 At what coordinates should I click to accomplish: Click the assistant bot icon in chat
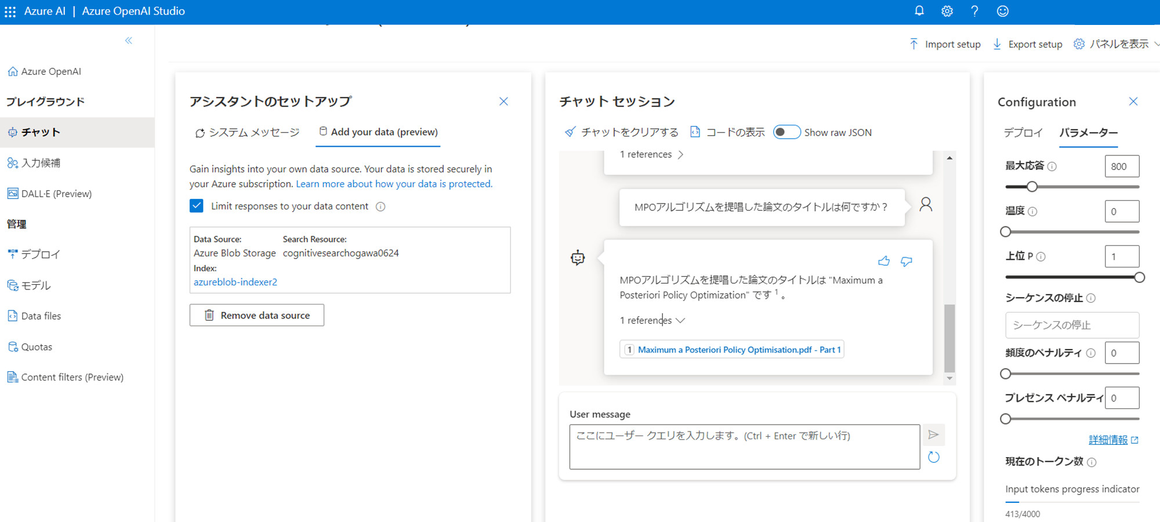click(578, 258)
